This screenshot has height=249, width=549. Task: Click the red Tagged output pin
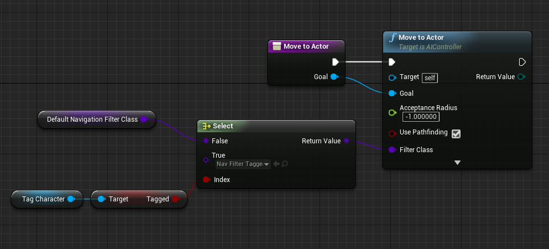176,199
